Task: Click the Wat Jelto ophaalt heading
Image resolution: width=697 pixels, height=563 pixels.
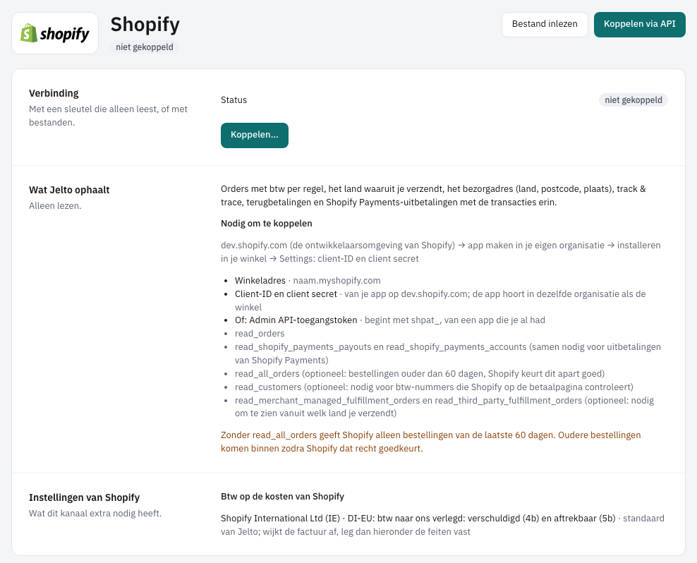Action: pos(69,190)
